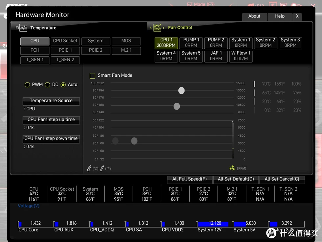Enable the Smart Fan Mode checkbox

(x=92, y=76)
